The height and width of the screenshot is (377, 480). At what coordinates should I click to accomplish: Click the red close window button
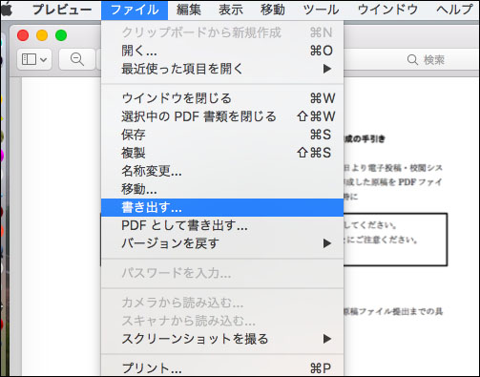[23, 35]
